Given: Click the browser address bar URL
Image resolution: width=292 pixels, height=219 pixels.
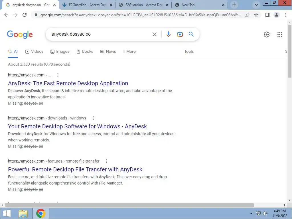Looking at the screenshot, I should coord(141,15).
